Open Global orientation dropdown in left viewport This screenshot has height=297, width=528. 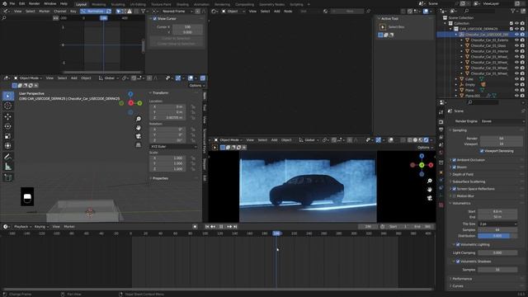click(x=109, y=78)
